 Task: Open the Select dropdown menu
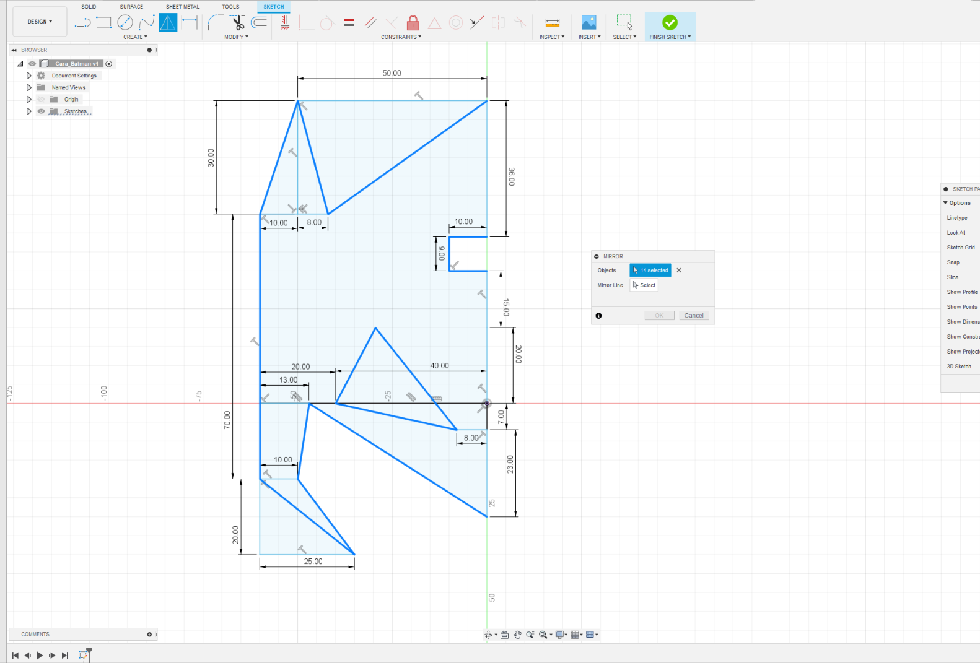pos(624,37)
